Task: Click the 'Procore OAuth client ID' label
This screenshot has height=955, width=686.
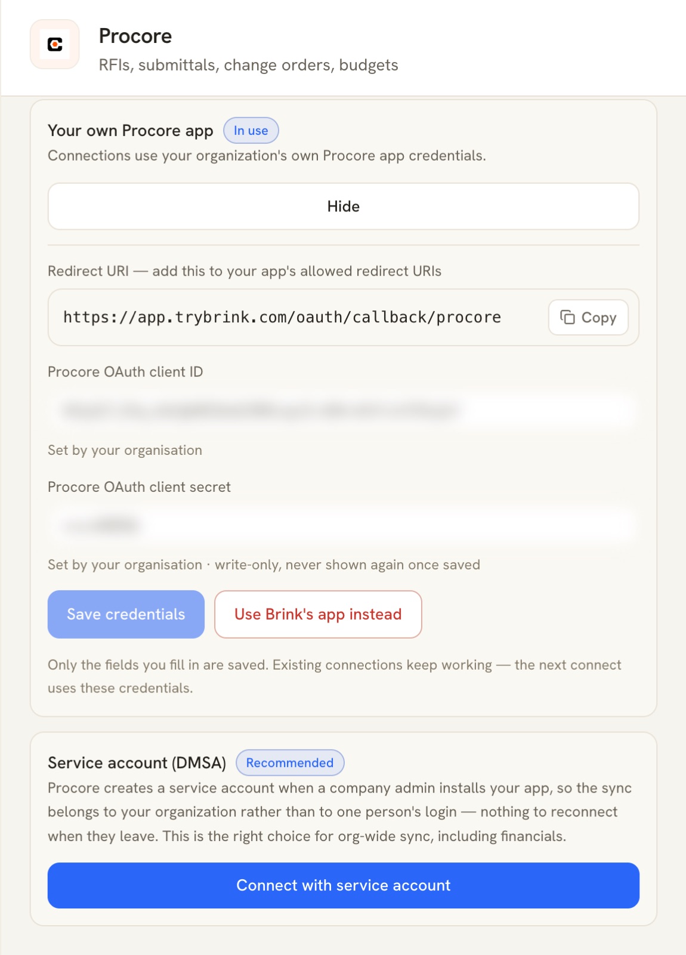Action: click(x=125, y=372)
